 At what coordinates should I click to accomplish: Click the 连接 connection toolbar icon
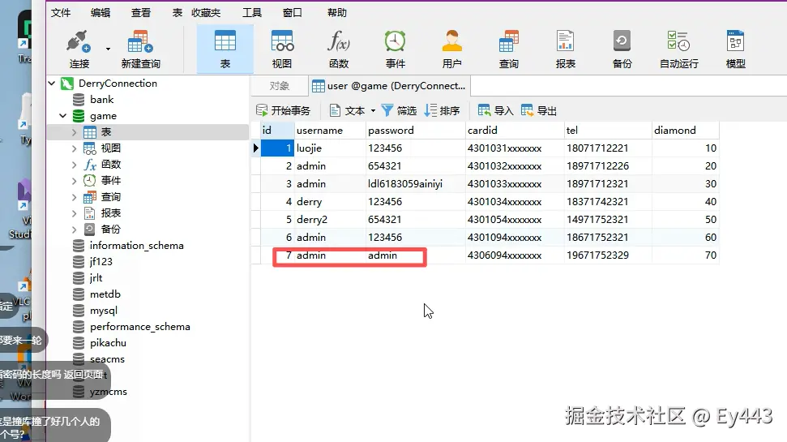point(79,49)
